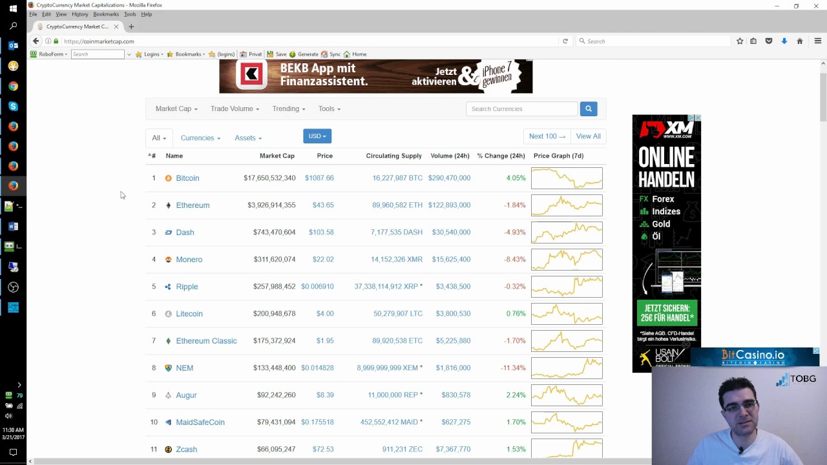Expand the Trending dropdown
This screenshot has height=465, width=827.
click(x=288, y=108)
